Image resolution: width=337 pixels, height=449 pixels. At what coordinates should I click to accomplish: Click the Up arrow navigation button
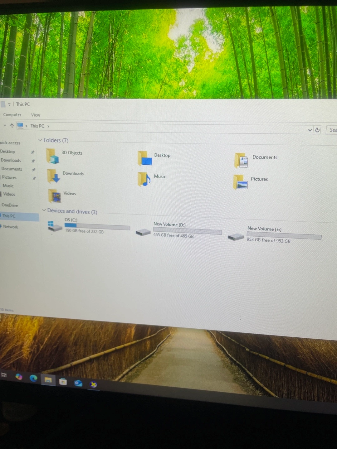tap(12, 126)
